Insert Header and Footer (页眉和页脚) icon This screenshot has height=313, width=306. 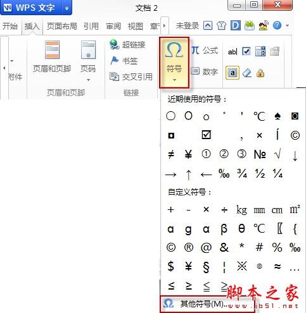click(52, 50)
